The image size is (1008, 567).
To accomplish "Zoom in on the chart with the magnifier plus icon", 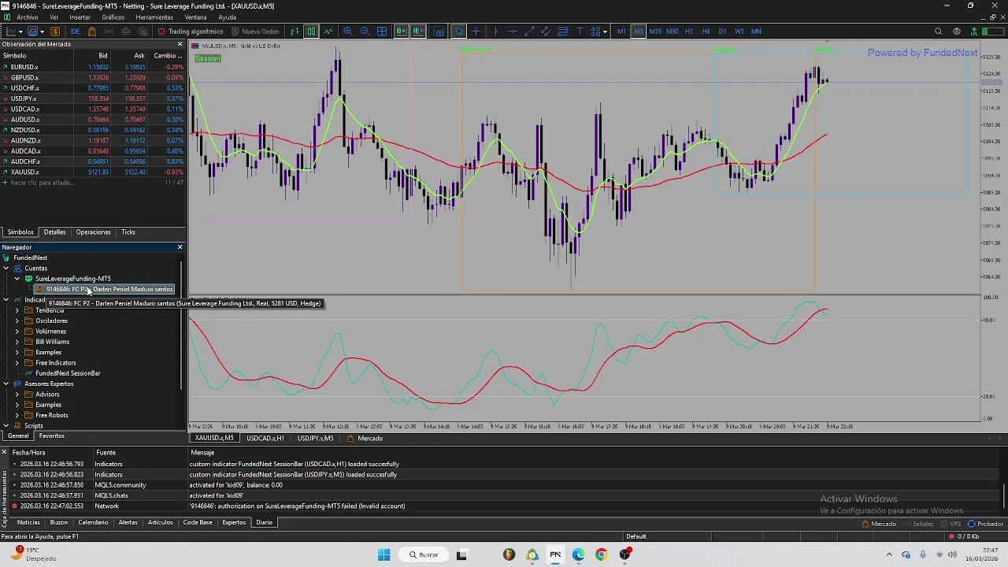I will coord(347,31).
